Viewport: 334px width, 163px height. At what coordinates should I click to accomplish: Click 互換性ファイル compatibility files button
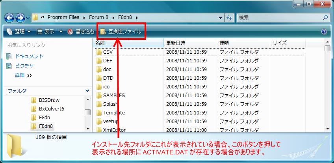[121, 32]
